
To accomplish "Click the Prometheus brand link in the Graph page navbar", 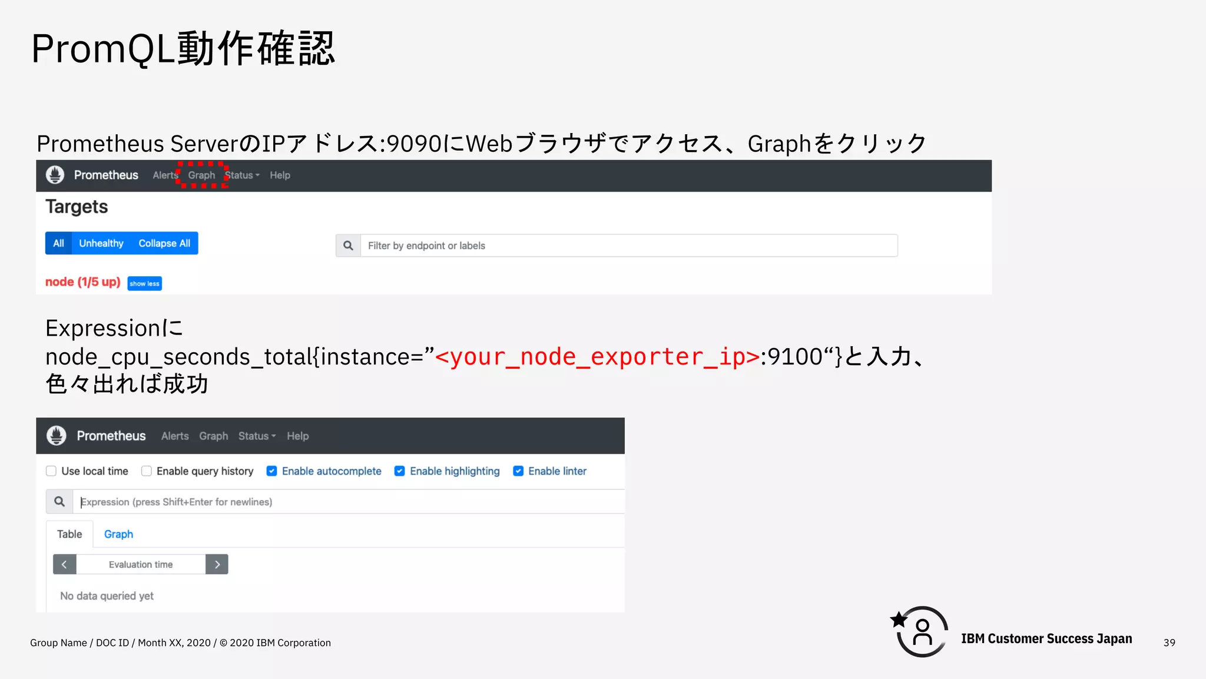I will 111,436.
